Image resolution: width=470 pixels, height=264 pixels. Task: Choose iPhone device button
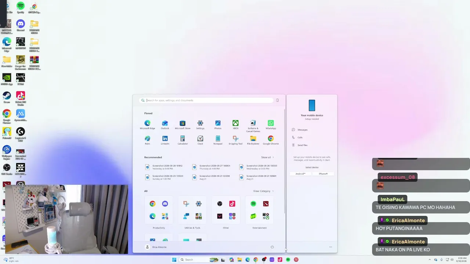[x=323, y=174]
